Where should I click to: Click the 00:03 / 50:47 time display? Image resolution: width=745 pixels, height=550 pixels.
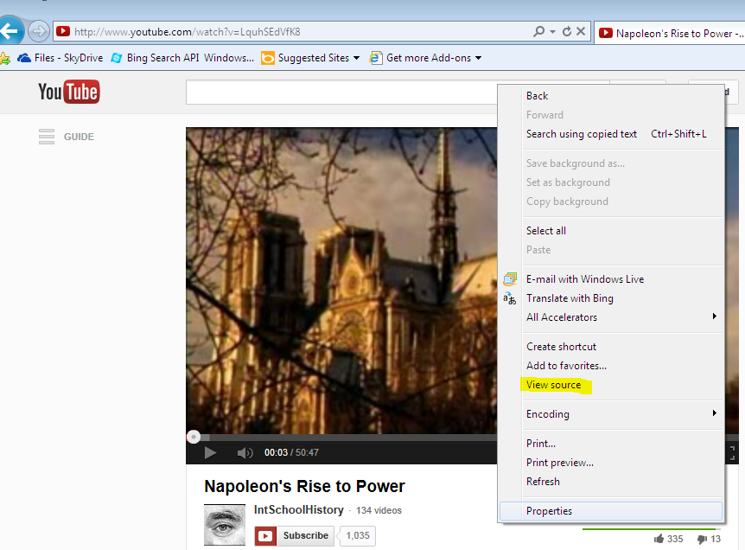pyautogui.click(x=291, y=452)
